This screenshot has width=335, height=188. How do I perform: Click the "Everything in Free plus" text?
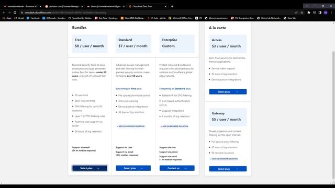(x=129, y=89)
